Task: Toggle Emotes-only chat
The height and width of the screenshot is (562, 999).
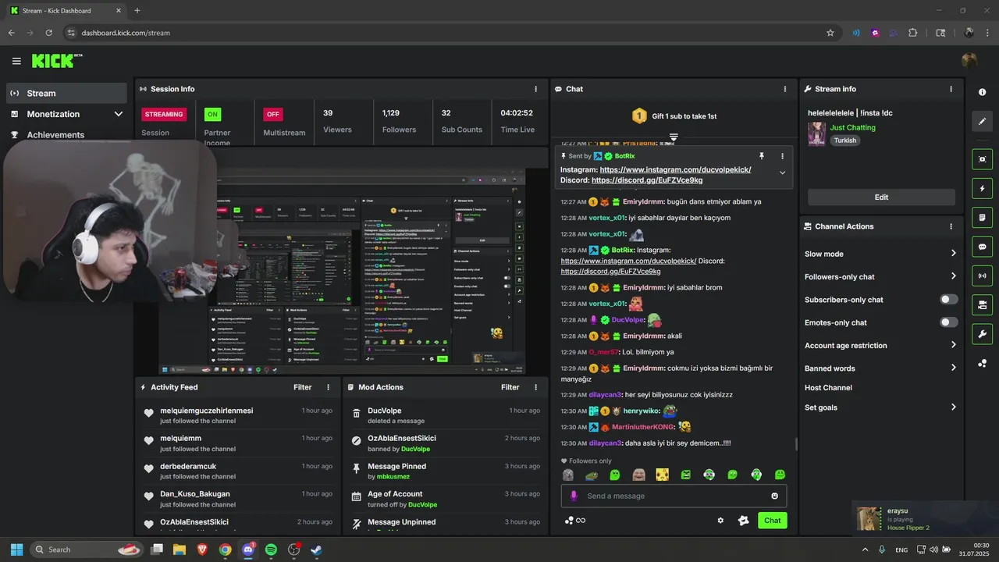Action: click(x=948, y=322)
